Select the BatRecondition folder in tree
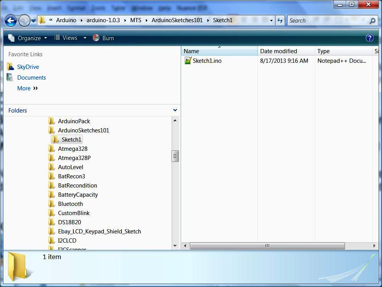This screenshot has width=382, height=287. click(78, 186)
